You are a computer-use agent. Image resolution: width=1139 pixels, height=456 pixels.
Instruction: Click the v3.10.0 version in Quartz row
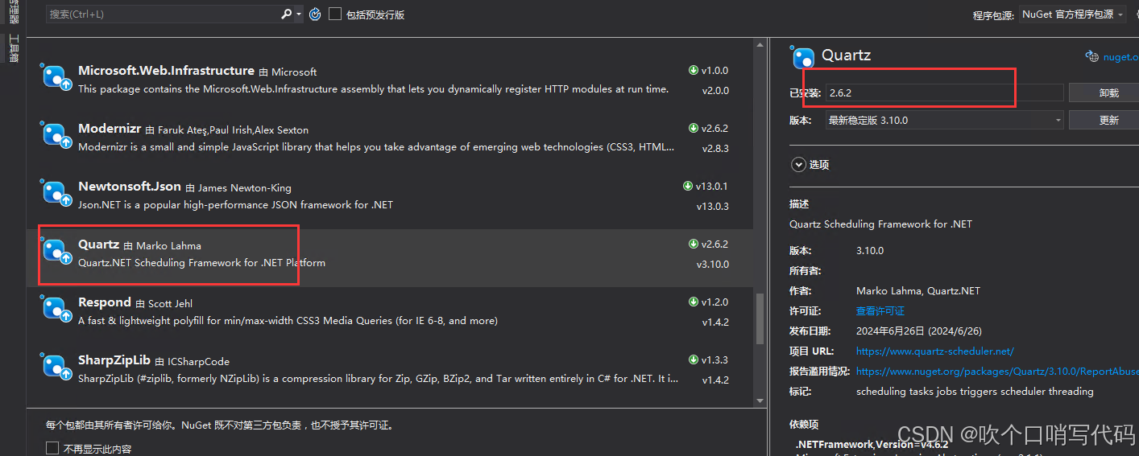click(x=712, y=264)
